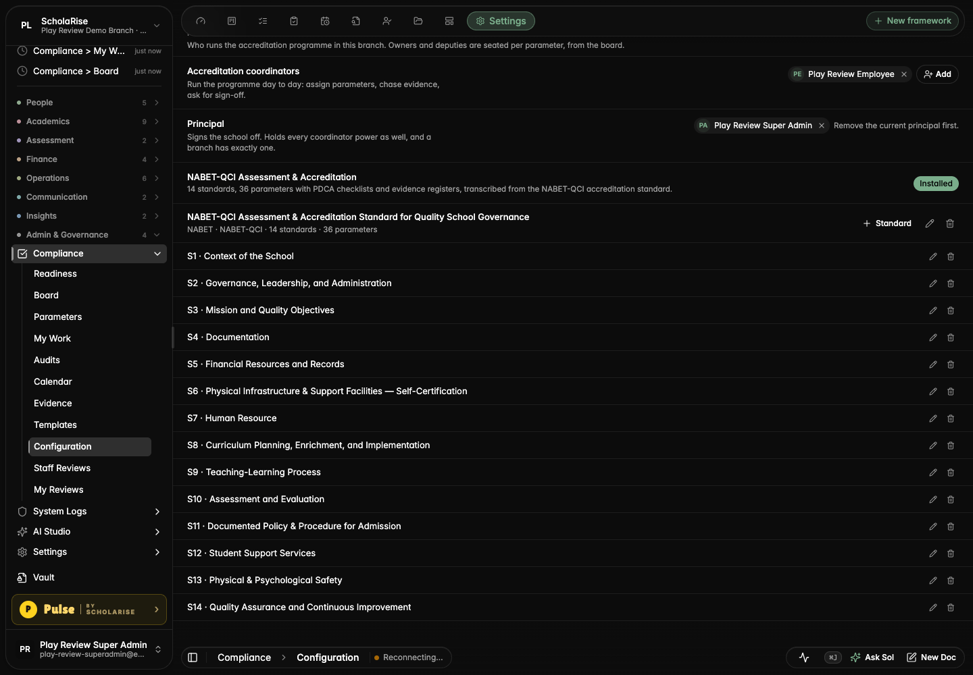Remove Play Review Employee from coordinators

[x=904, y=74]
